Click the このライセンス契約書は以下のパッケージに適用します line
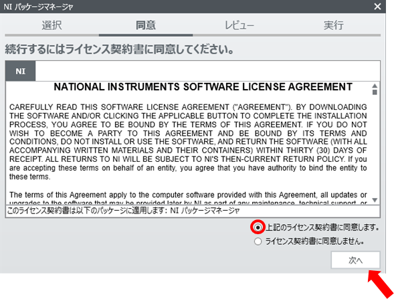This screenshot has height=299, width=394. pos(123,211)
